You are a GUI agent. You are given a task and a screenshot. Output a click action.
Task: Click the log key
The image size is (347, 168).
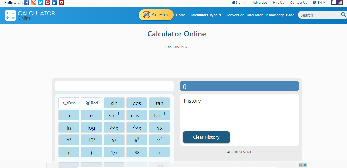click(x=91, y=128)
